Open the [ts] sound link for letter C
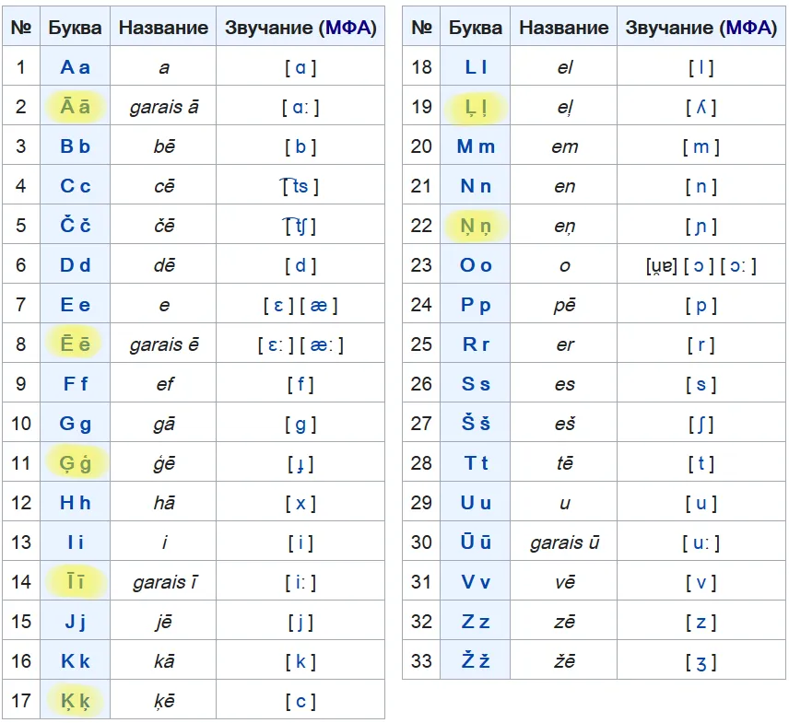Screen dimensions: 789x723 pyautogui.click(x=300, y=186)
